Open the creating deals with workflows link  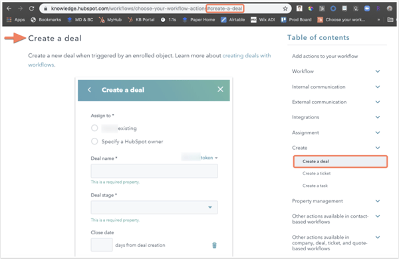click(246, 55)
